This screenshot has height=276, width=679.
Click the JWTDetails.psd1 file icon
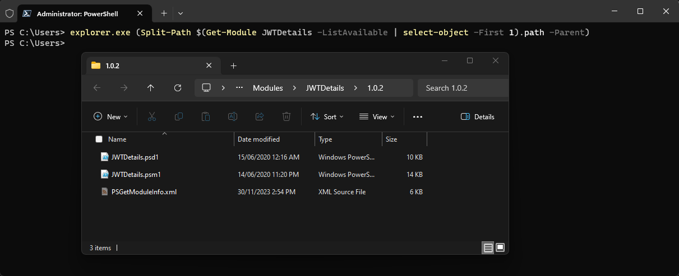click(104, 157)
